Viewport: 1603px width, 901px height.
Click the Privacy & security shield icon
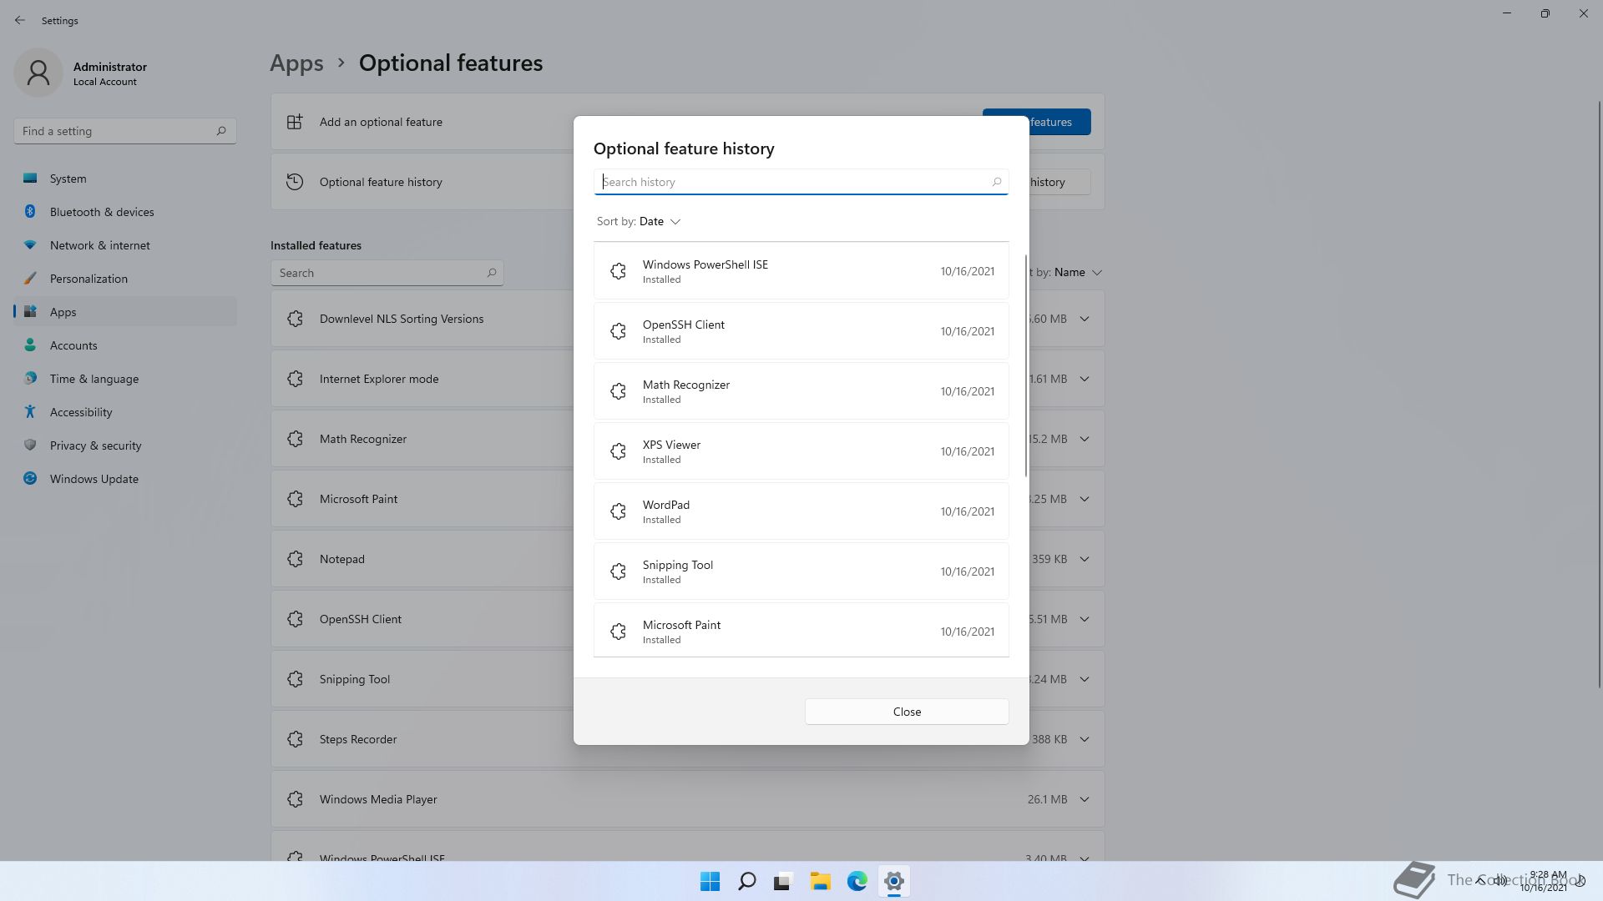30,445
